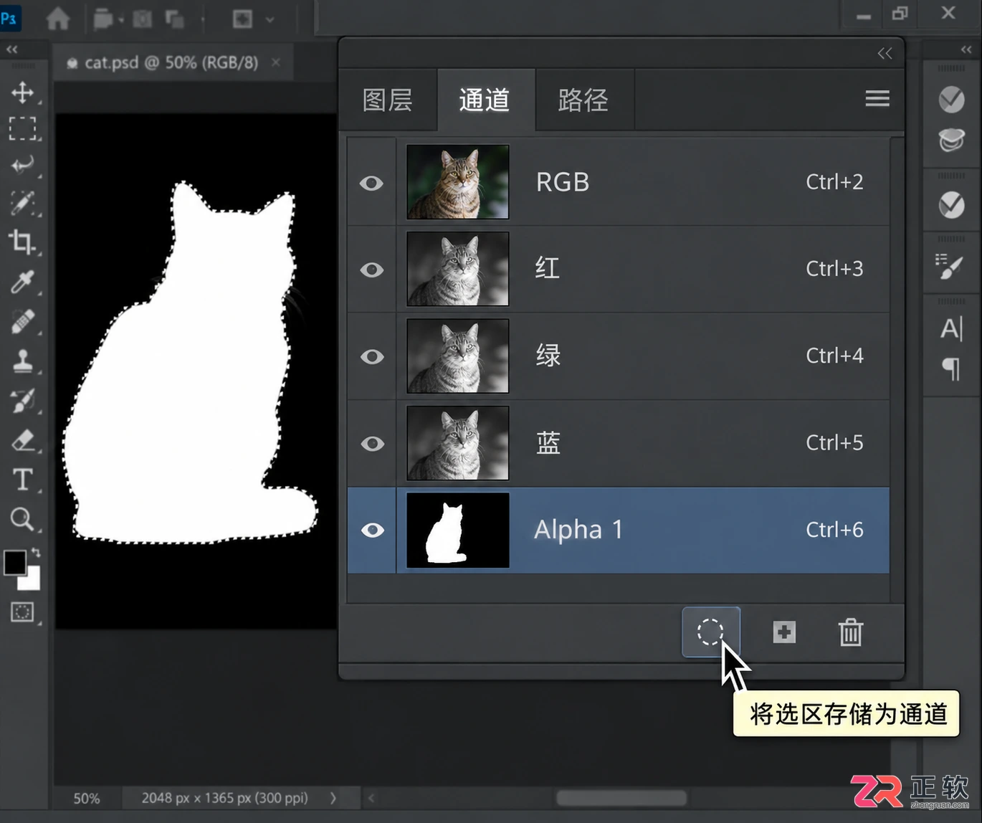Click the white background color swatch
Screen dimensions: 982x823
pyautogui.click(x=31, y=579)
